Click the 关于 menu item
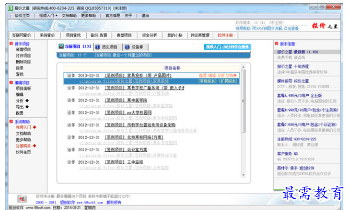 128,16
